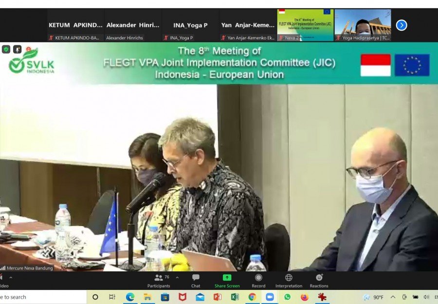Open the Zoom icon in the taskbar
The height and width of the screenshot is (304, 438).
pos(270,297)
